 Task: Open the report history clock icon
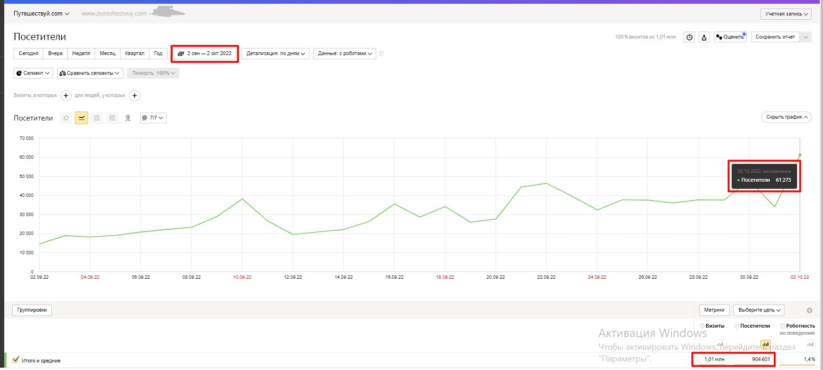689,37
